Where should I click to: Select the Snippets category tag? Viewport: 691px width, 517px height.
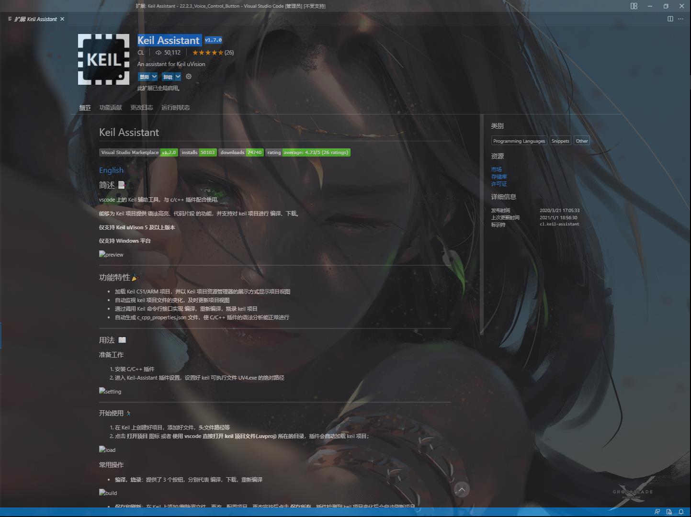pos(560,141)
